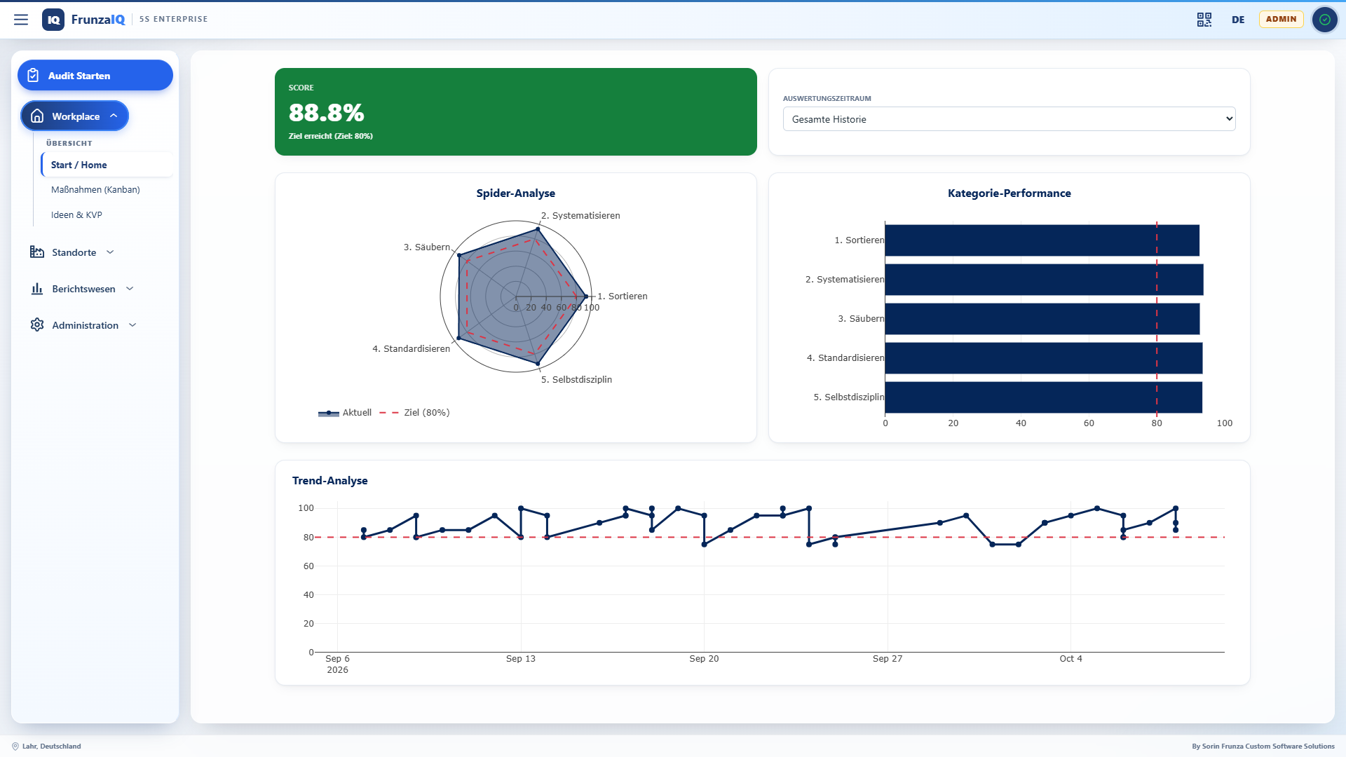Start a new audit with Audit Starten
This screenshot has height=757, width=1346.
(95, 75)
